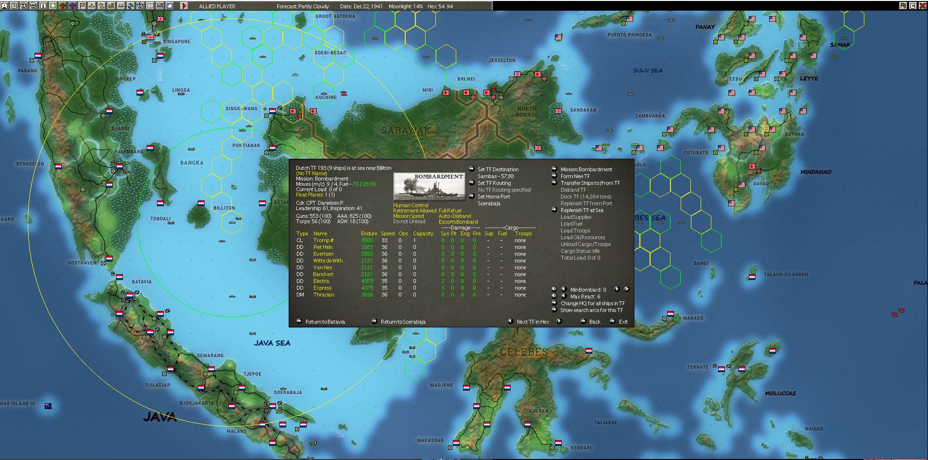This screenshot has height=460, width=928.
Task: Toggle the Escorts Bombard setting
Action: tap(458, 222)
